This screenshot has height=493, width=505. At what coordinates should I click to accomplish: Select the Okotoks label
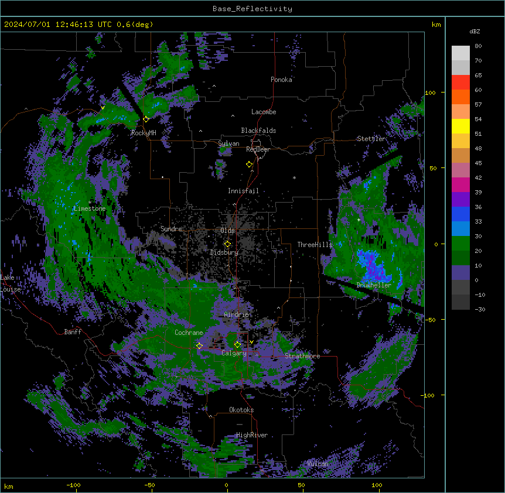coord(241,410)
